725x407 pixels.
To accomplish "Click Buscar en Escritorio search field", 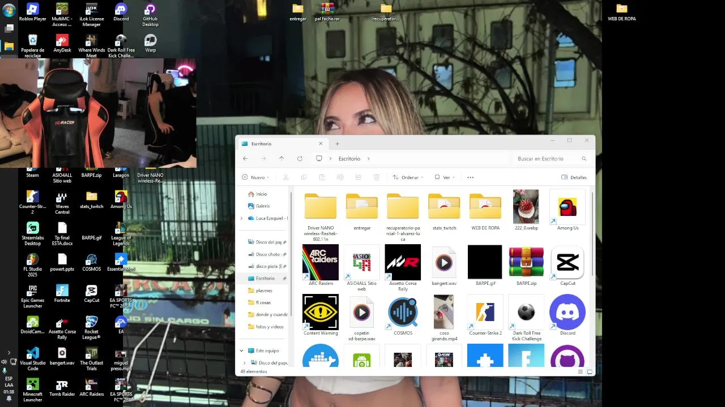I will pyautogui.click(x=551, y=159).
